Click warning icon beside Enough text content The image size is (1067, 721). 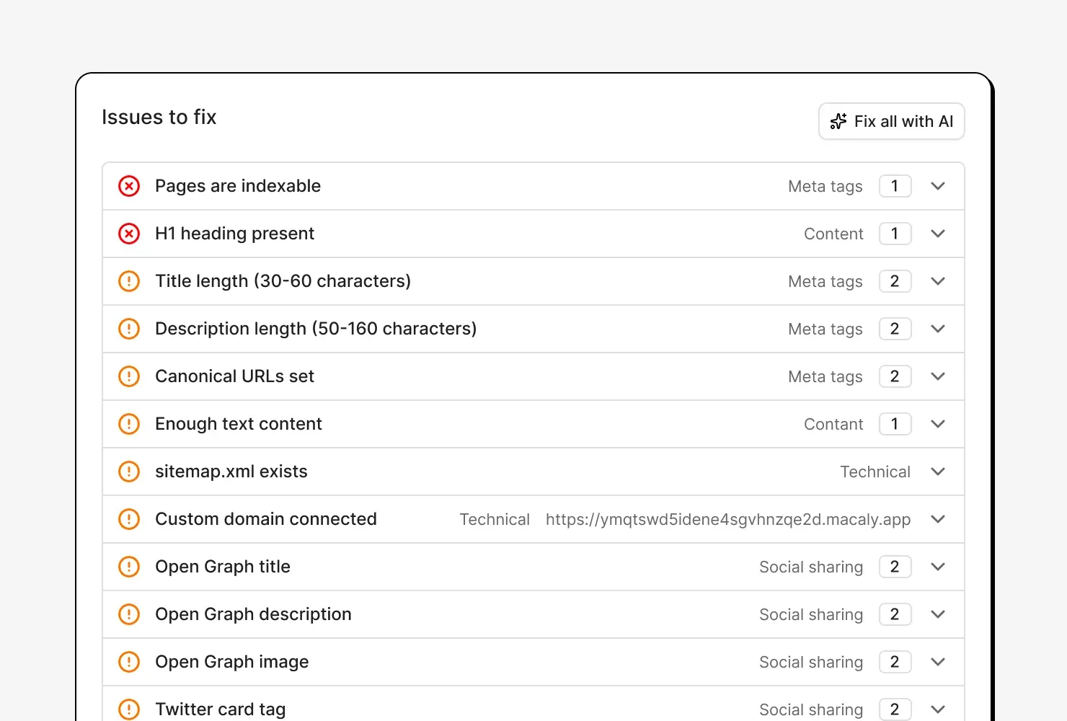click(129, 424)
